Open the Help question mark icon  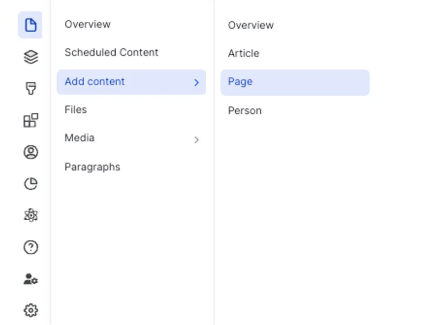(x=30, y=247)
